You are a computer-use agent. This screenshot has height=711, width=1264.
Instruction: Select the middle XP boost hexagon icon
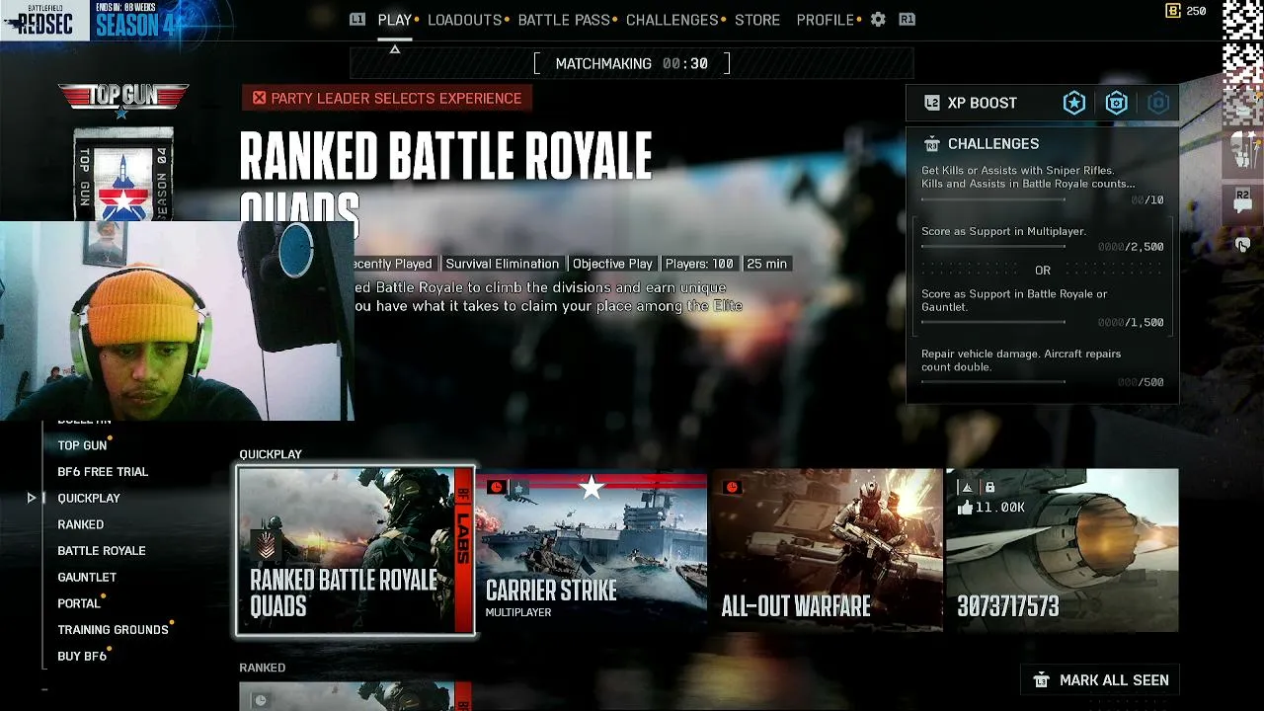tap(1117, 103)
